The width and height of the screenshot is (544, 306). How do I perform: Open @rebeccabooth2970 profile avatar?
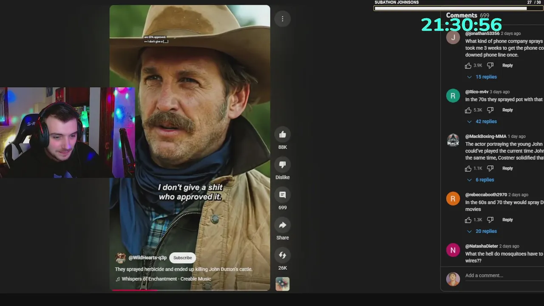tap(453, 198)
